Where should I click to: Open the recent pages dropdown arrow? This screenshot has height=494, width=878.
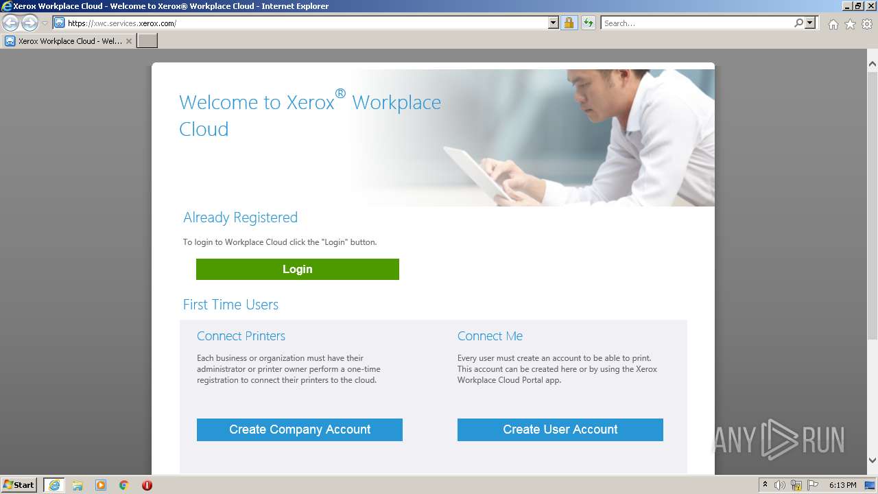click(45, 23)
